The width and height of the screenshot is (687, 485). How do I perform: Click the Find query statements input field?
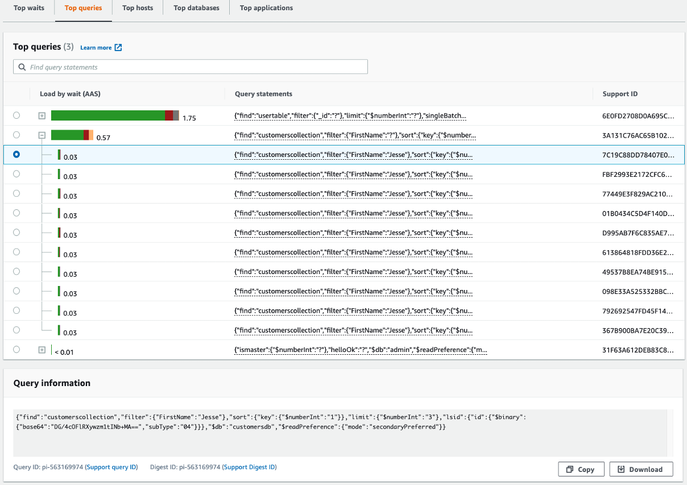click(190, 67)
